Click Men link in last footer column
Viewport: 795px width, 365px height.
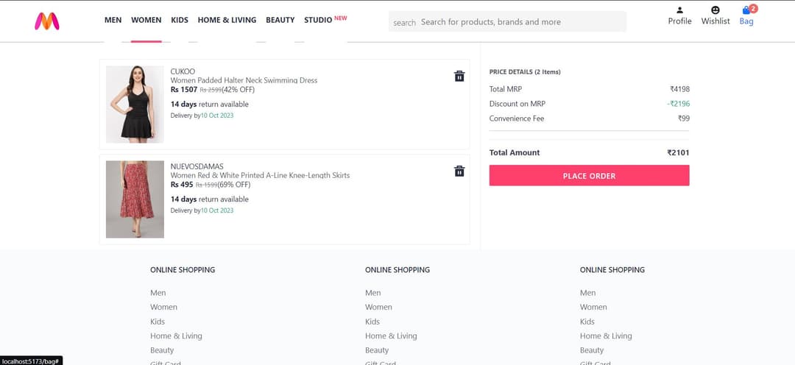tap(587, 292)
